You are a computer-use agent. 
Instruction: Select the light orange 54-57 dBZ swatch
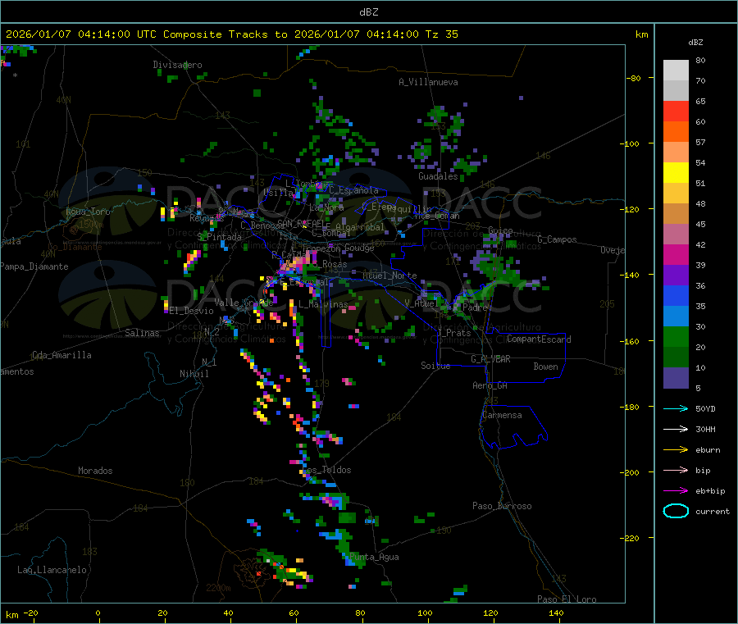coord(676,153)
